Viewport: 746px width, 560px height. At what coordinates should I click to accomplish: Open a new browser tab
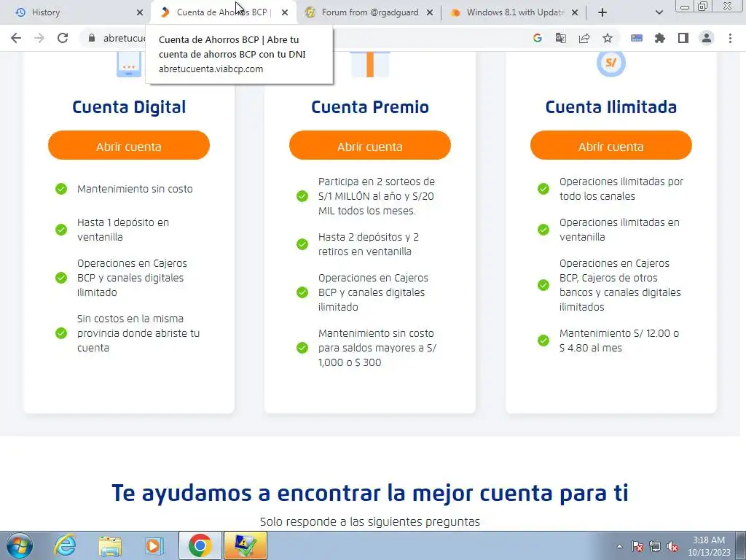(602, 12)
